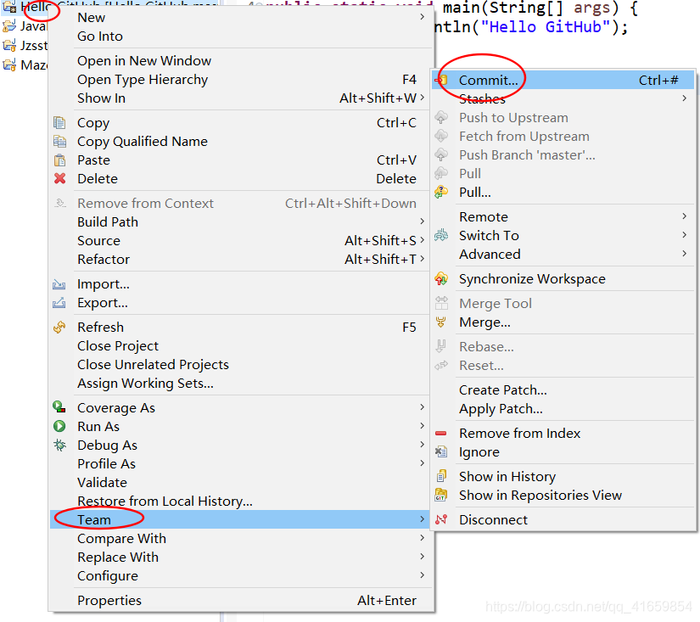700x622 pixels.
Task: Select Open in New Window
Action: tap(239, 61)
